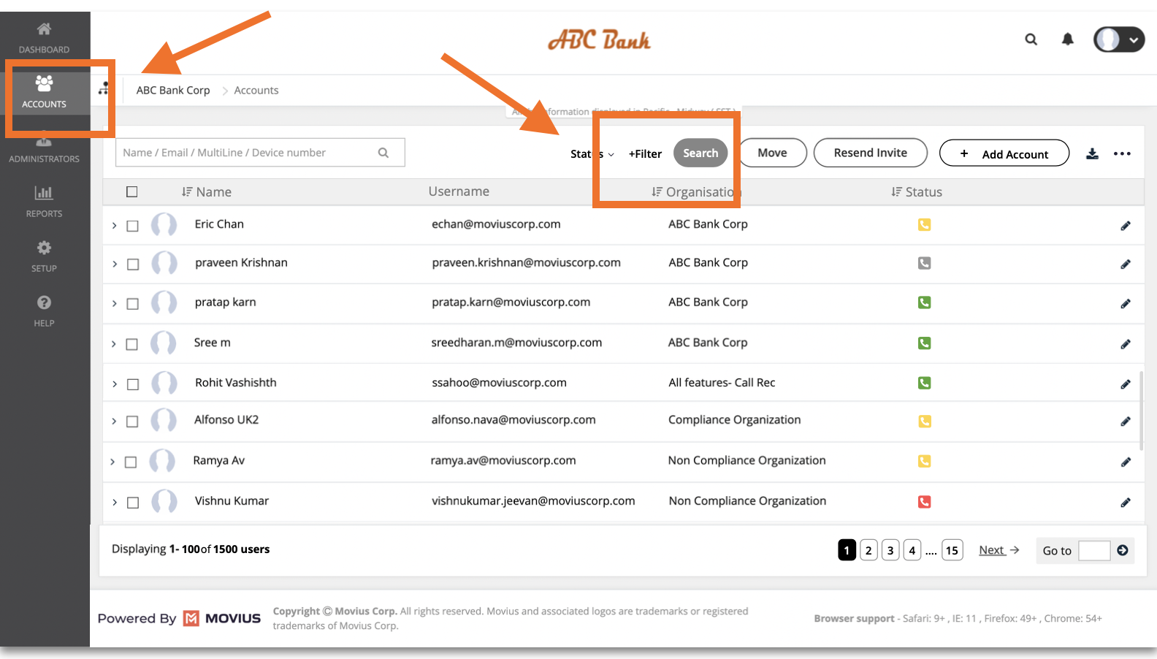Click Eric Chan's yellow phone status icon

point(924,225)
